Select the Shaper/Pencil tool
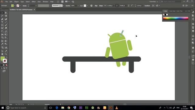Viewport: 195px width, 110px height. [x=2, y=28]
